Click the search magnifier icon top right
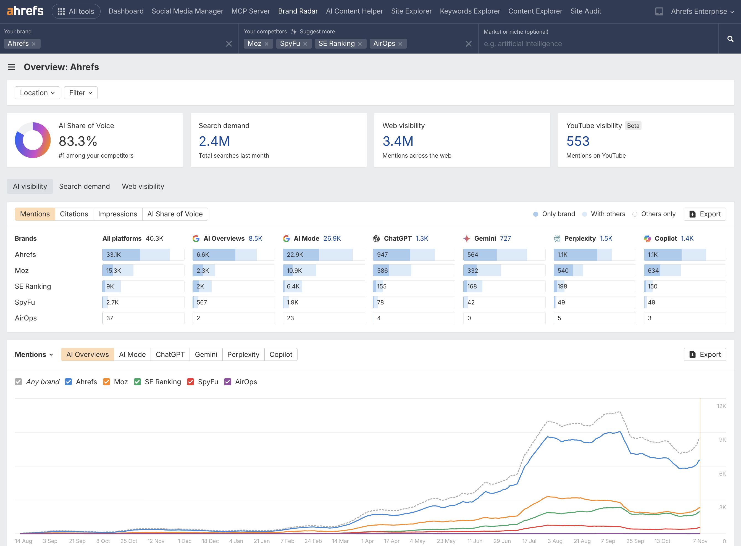The width and height of the screenshot is (741, 546). coord(730,39)
